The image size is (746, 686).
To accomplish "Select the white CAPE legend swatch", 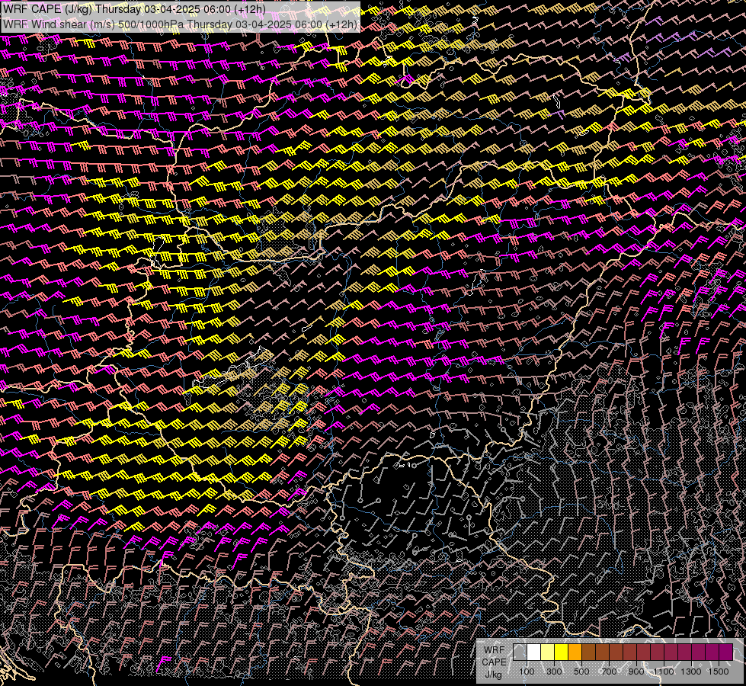I will coord(534,652).
